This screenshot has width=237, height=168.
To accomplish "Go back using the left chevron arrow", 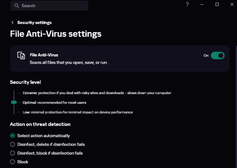I will coord(13,23).
